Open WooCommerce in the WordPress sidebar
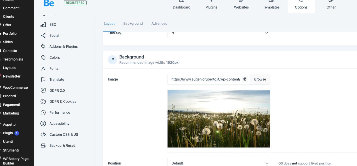This screenshot has width=357, height=166. tap(15, 87)
